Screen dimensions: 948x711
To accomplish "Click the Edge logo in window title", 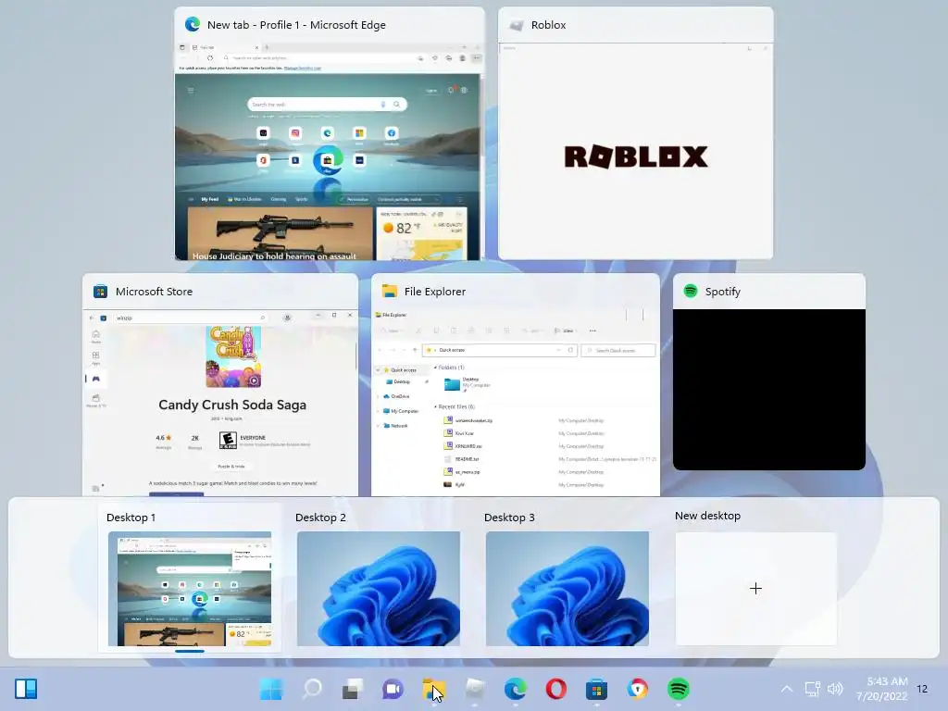I will click(x=193, y=24).
